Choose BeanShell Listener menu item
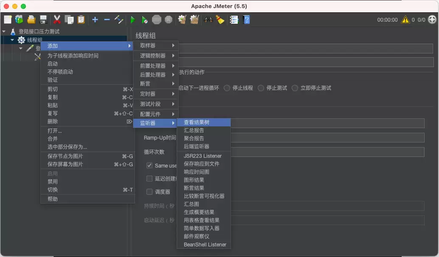Screen dimensions: 439x257 click(x=204, y=244)
